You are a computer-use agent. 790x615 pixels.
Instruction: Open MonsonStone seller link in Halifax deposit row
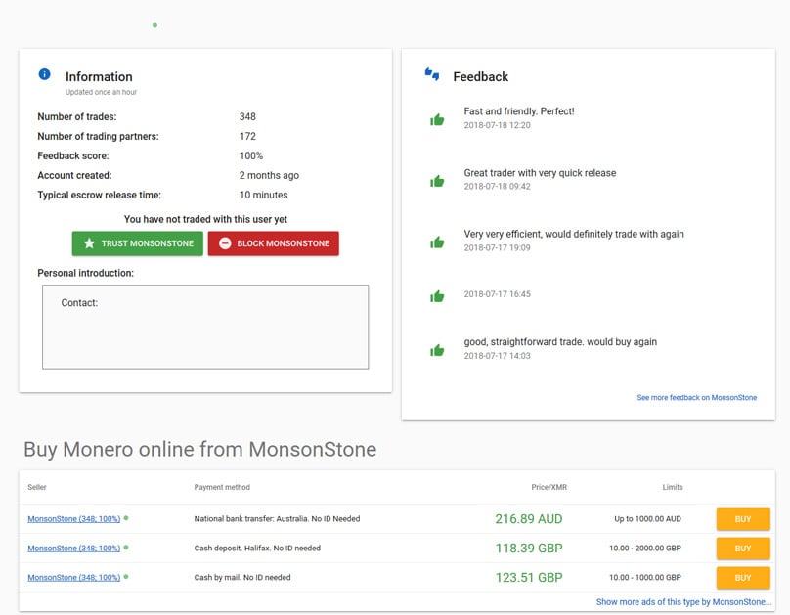pos(74,548)
